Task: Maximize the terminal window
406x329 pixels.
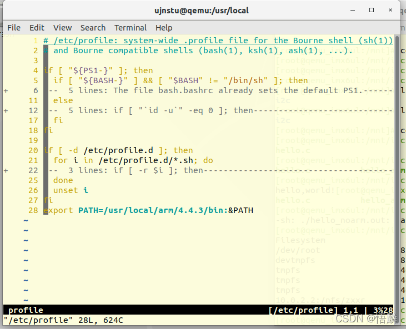Action: 372,10
